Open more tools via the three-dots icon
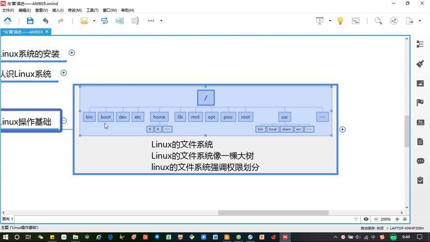This screenshot has height=242, width=430. coord(151,21)
